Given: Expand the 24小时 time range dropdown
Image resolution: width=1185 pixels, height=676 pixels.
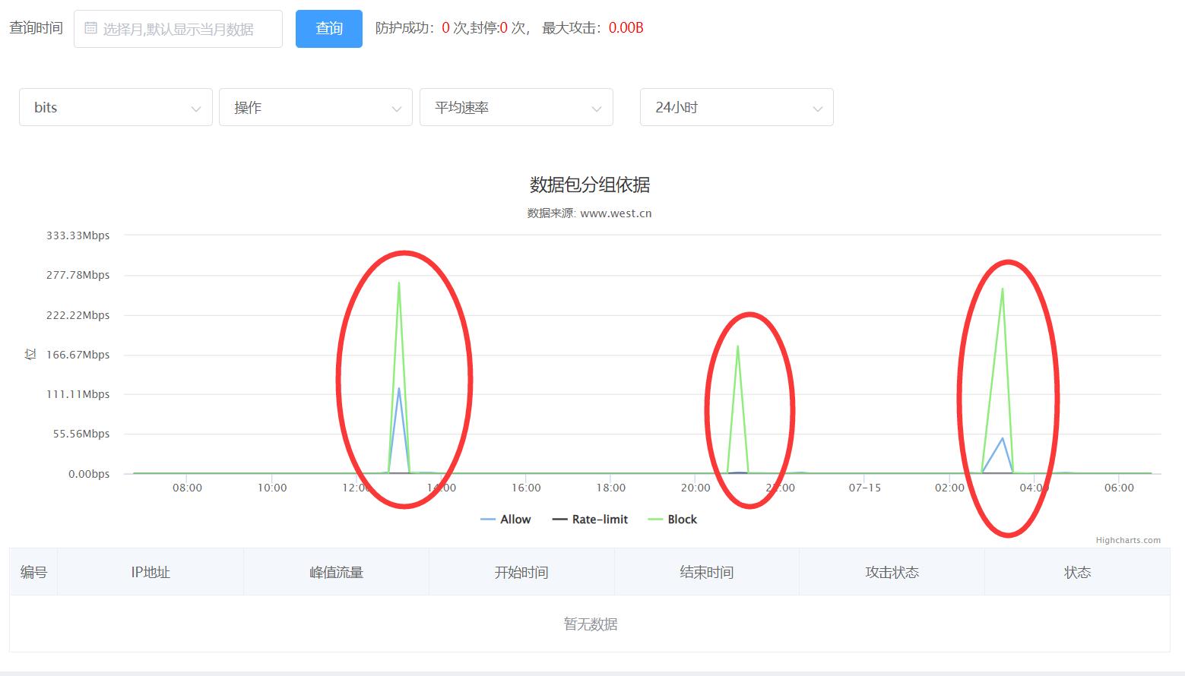Looking at the screenshot, I should [737, 108].
